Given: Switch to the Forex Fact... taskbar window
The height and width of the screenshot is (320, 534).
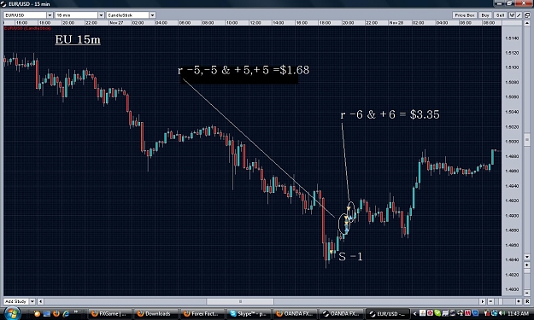Looking at the screenshot, I should coord(202,313).
